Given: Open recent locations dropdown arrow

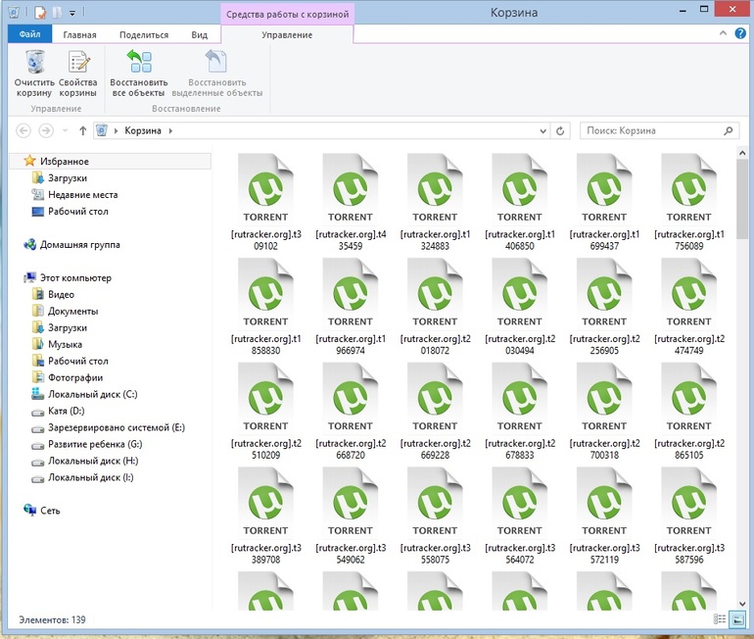Looking at the screenshot, I should 66,130.
